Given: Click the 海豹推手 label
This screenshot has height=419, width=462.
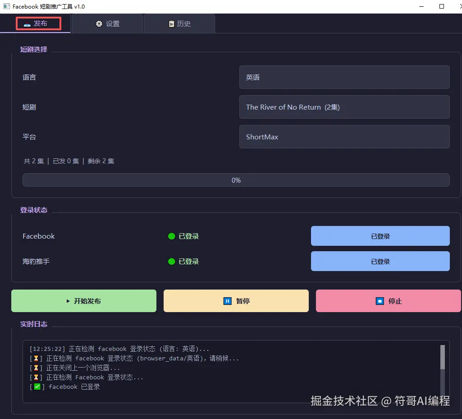Looking at the screenshot, I should coord(36,262).
